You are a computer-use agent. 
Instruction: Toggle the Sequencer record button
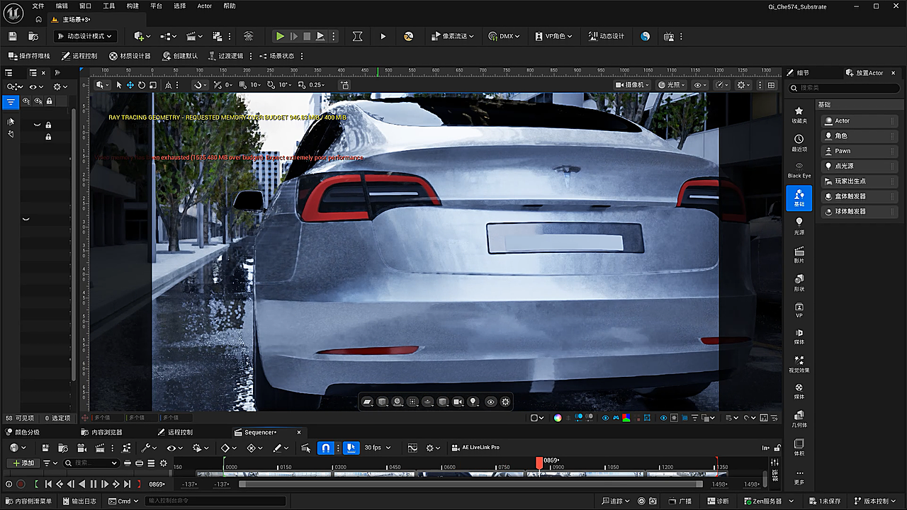(x=21, y=484)
